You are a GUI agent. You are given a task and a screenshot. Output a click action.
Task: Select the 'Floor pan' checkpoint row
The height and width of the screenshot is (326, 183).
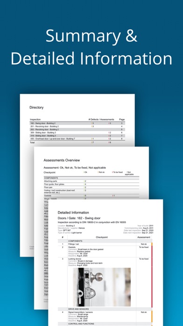coord(91,187)
